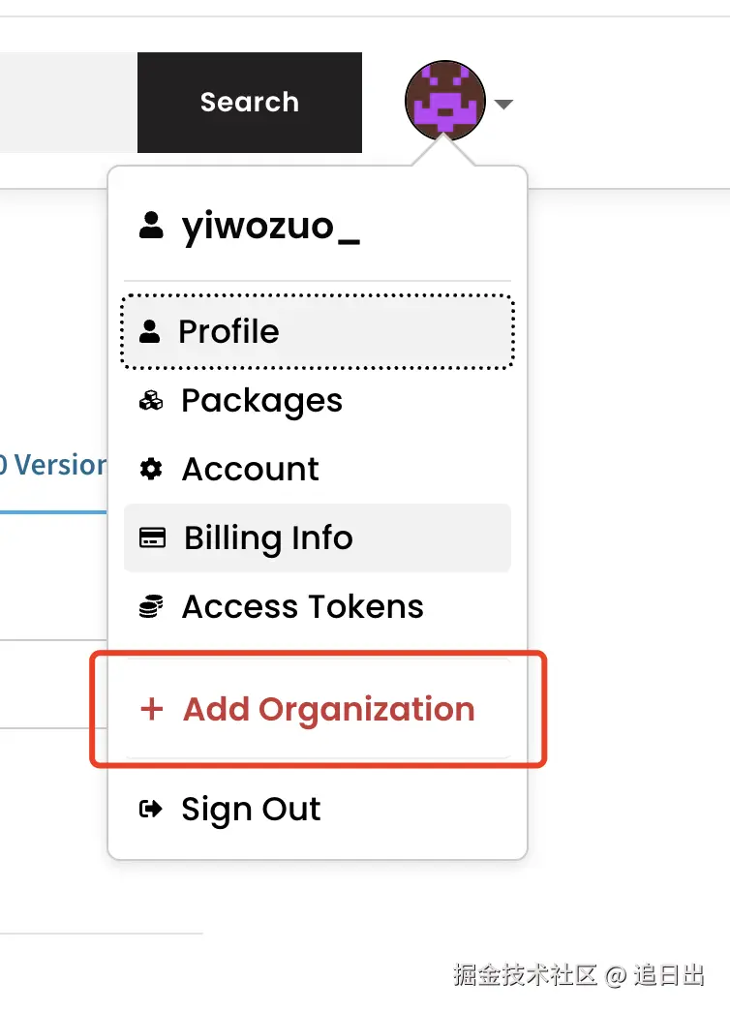The height and width of the screenshot is (1013, 730).
Task: Select the Profile menu label
Action: pos(228,332)
